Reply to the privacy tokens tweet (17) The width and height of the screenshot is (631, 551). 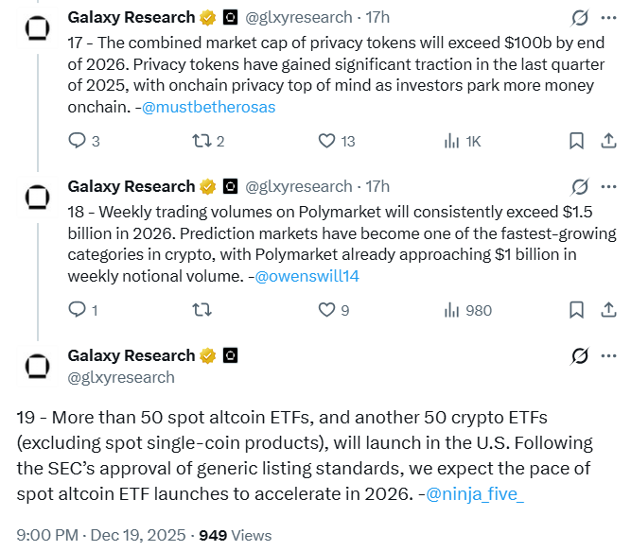pos(79,141)
